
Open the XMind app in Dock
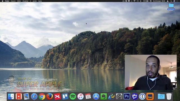click(x=57, y=97)
